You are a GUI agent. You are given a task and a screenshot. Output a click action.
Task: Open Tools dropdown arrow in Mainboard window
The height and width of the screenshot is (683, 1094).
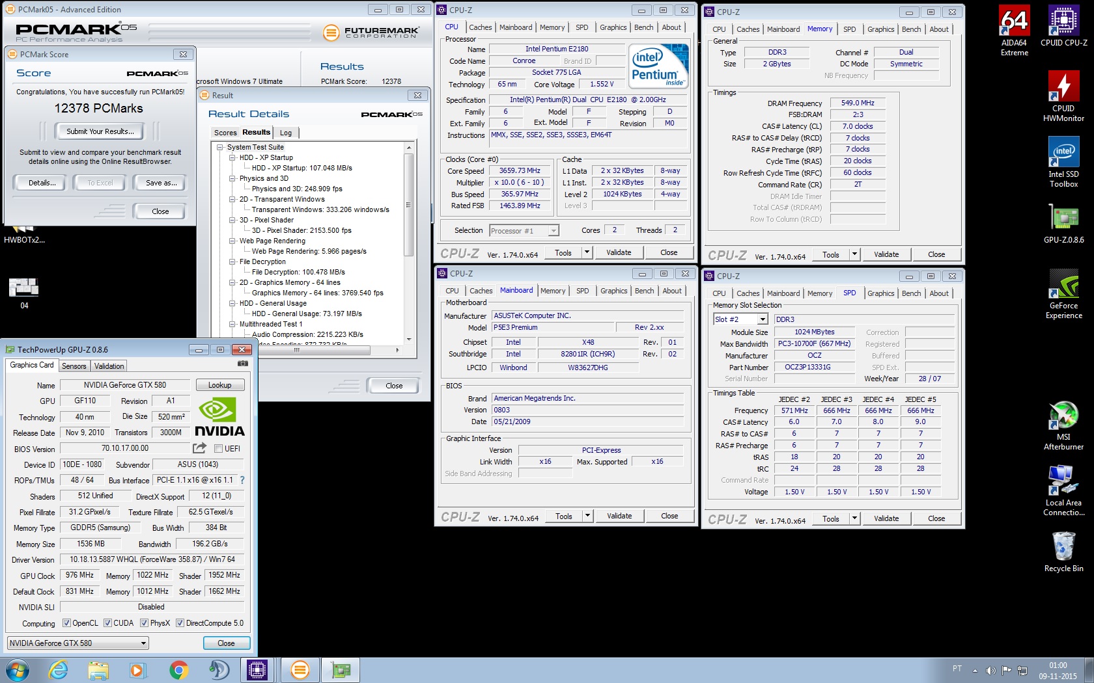[x=587, y=516]
